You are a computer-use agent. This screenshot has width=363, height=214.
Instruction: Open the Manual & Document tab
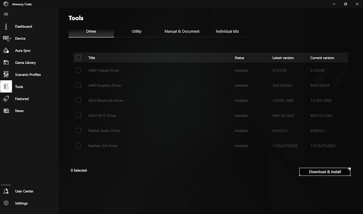(x=182, y=31)
